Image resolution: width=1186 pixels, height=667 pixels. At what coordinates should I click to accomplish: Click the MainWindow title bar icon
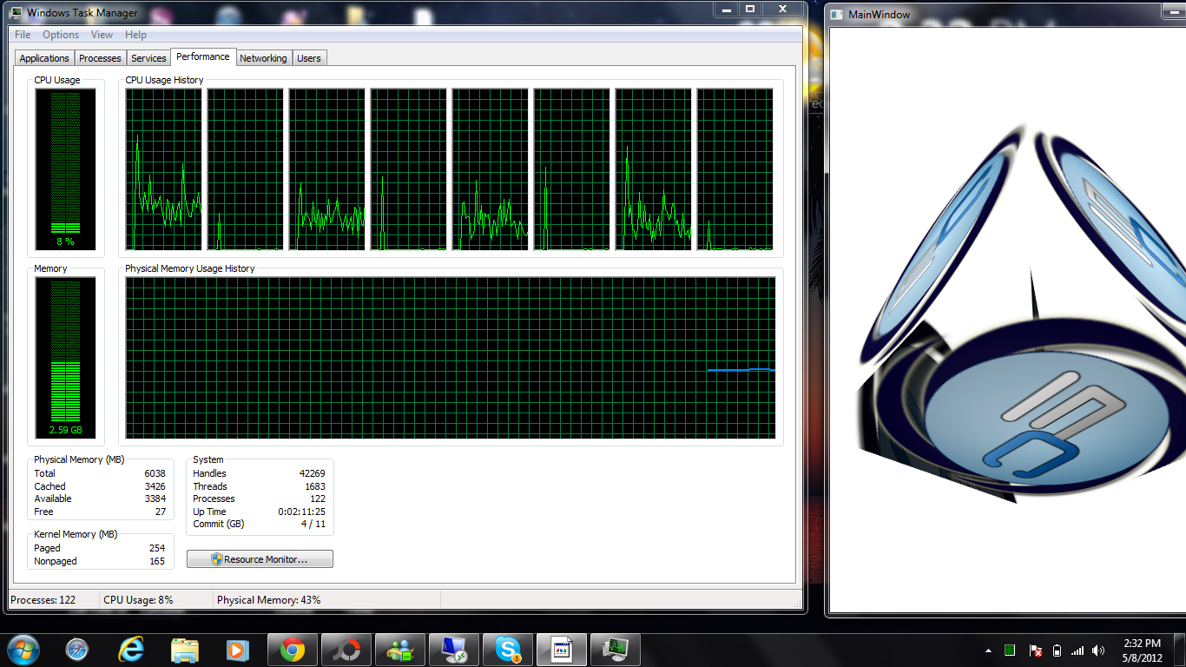point(838,15)
